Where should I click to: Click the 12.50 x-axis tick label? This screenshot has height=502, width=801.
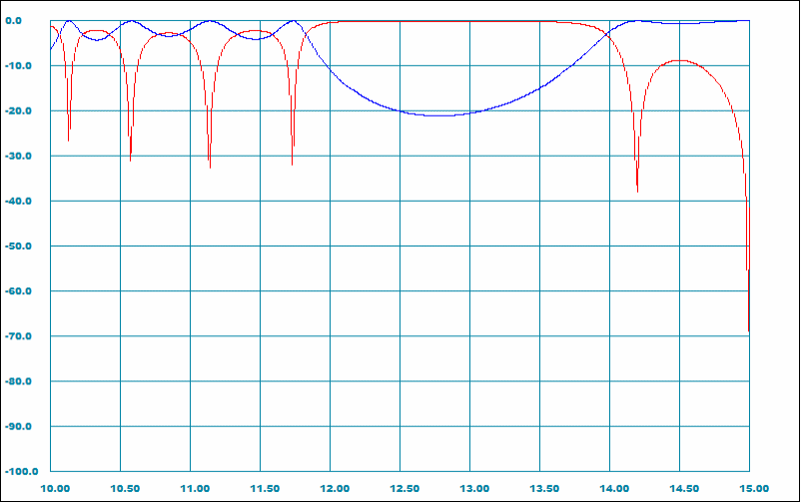404,489
